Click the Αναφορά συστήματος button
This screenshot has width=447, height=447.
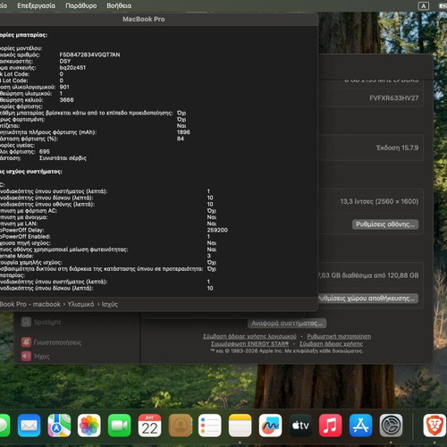[287, 324]
